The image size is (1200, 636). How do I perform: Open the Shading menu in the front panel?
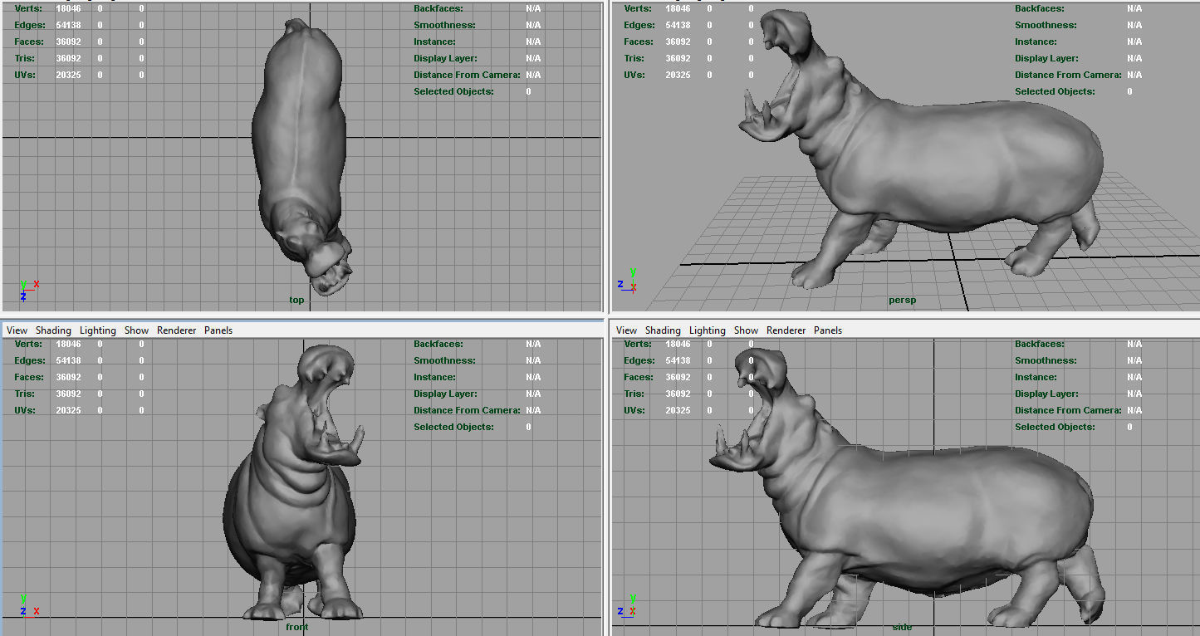(53, 330)
